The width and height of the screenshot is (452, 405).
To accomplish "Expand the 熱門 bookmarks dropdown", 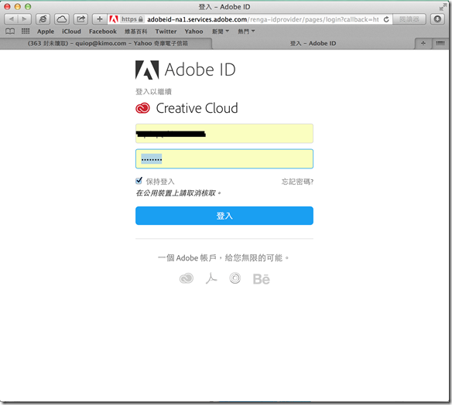I will point(246,31).
